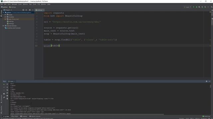This screenshot has height=119, width=213.
Task: Open the Help menu
Action: pyautogui.click(x=49, y=4)
